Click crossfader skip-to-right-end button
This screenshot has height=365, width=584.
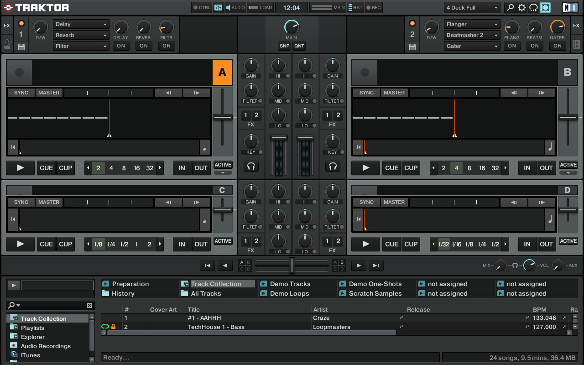tap(376, 266)
